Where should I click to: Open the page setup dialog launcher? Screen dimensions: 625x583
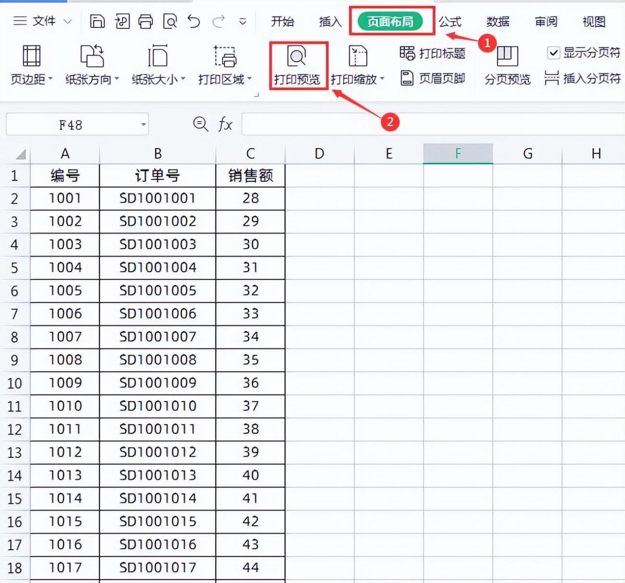point(256,95)
